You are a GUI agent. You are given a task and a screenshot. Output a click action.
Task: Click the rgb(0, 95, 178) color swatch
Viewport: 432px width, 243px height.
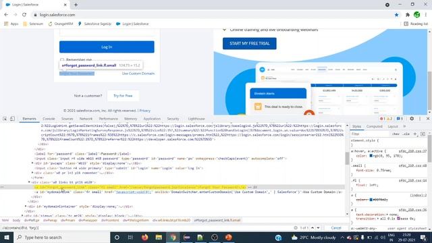(371, 156)
